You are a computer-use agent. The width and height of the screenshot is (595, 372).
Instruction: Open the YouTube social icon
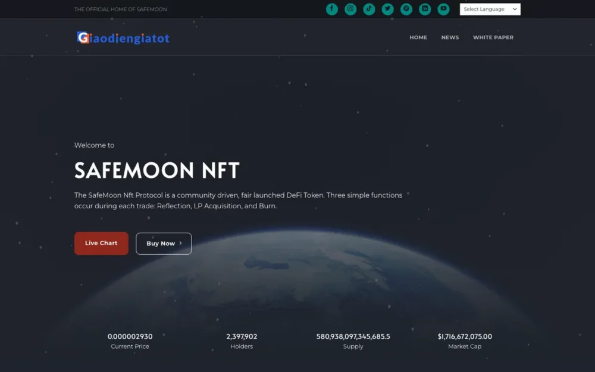(x=443, y=9)
